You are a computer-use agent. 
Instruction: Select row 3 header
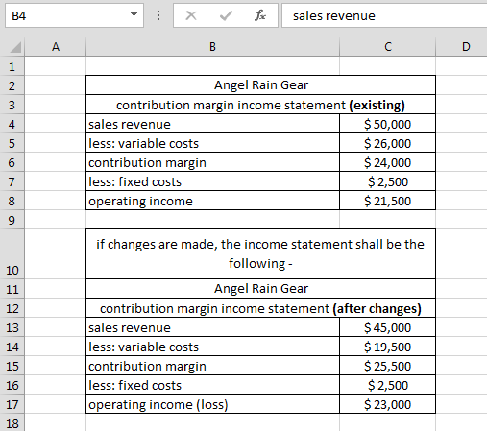(12, 105)
